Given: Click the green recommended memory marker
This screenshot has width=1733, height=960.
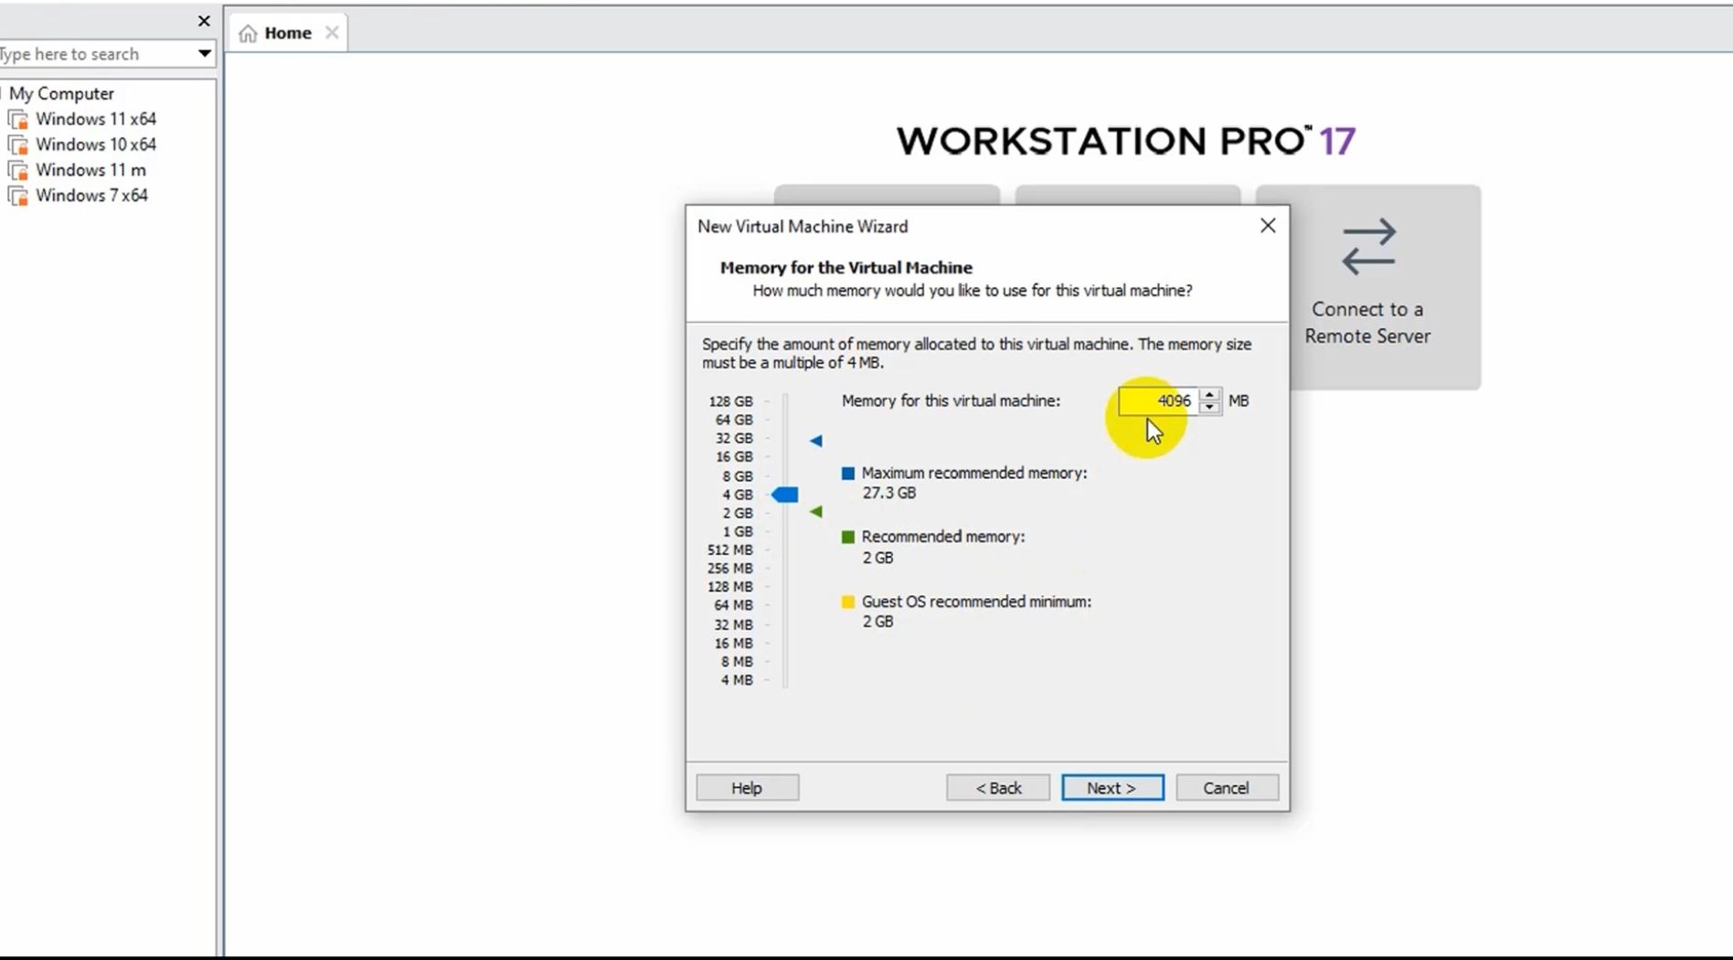Looking at the screenshot, I should pos(816,512).
